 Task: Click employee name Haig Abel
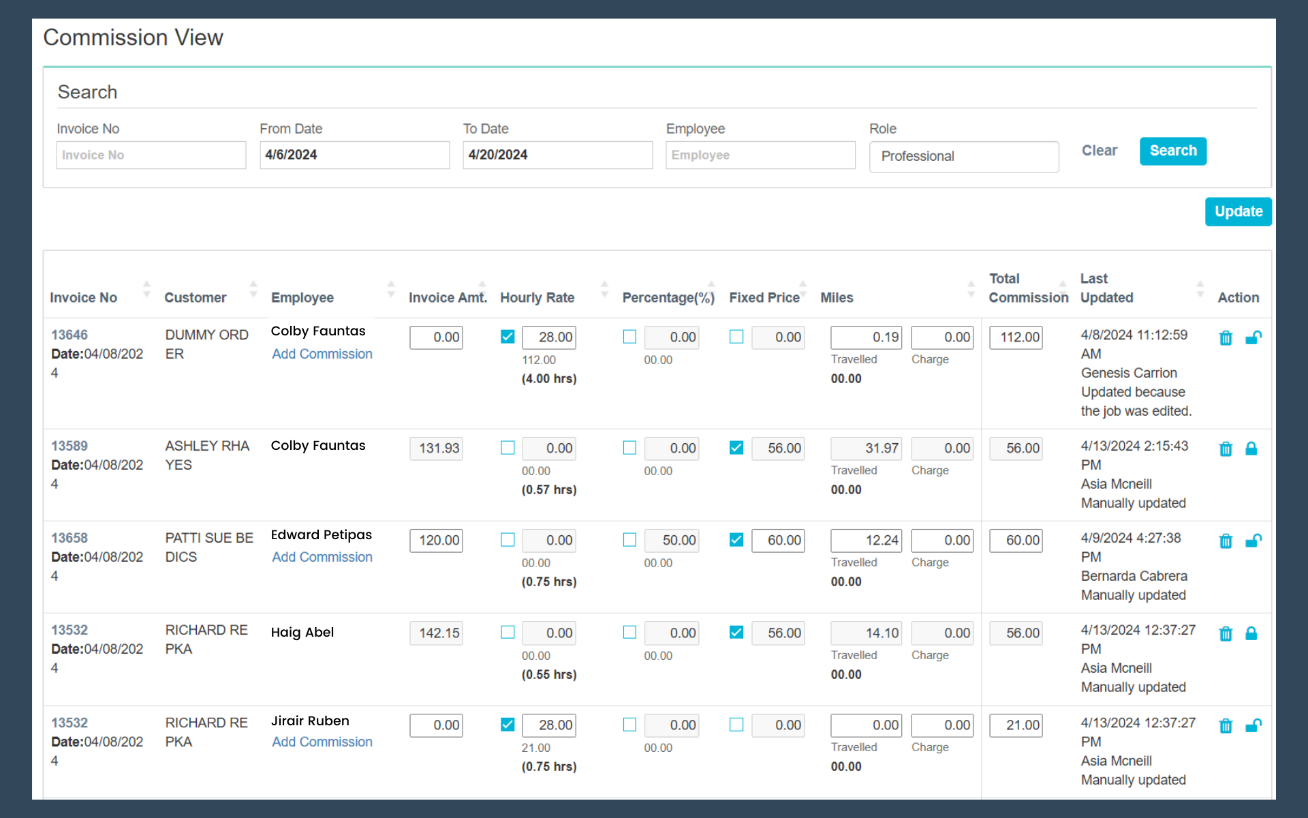click(302, 633)
